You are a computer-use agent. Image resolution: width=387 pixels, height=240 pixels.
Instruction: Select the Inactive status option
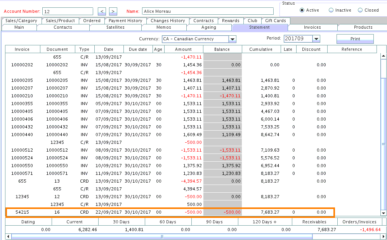pos(331,10)
